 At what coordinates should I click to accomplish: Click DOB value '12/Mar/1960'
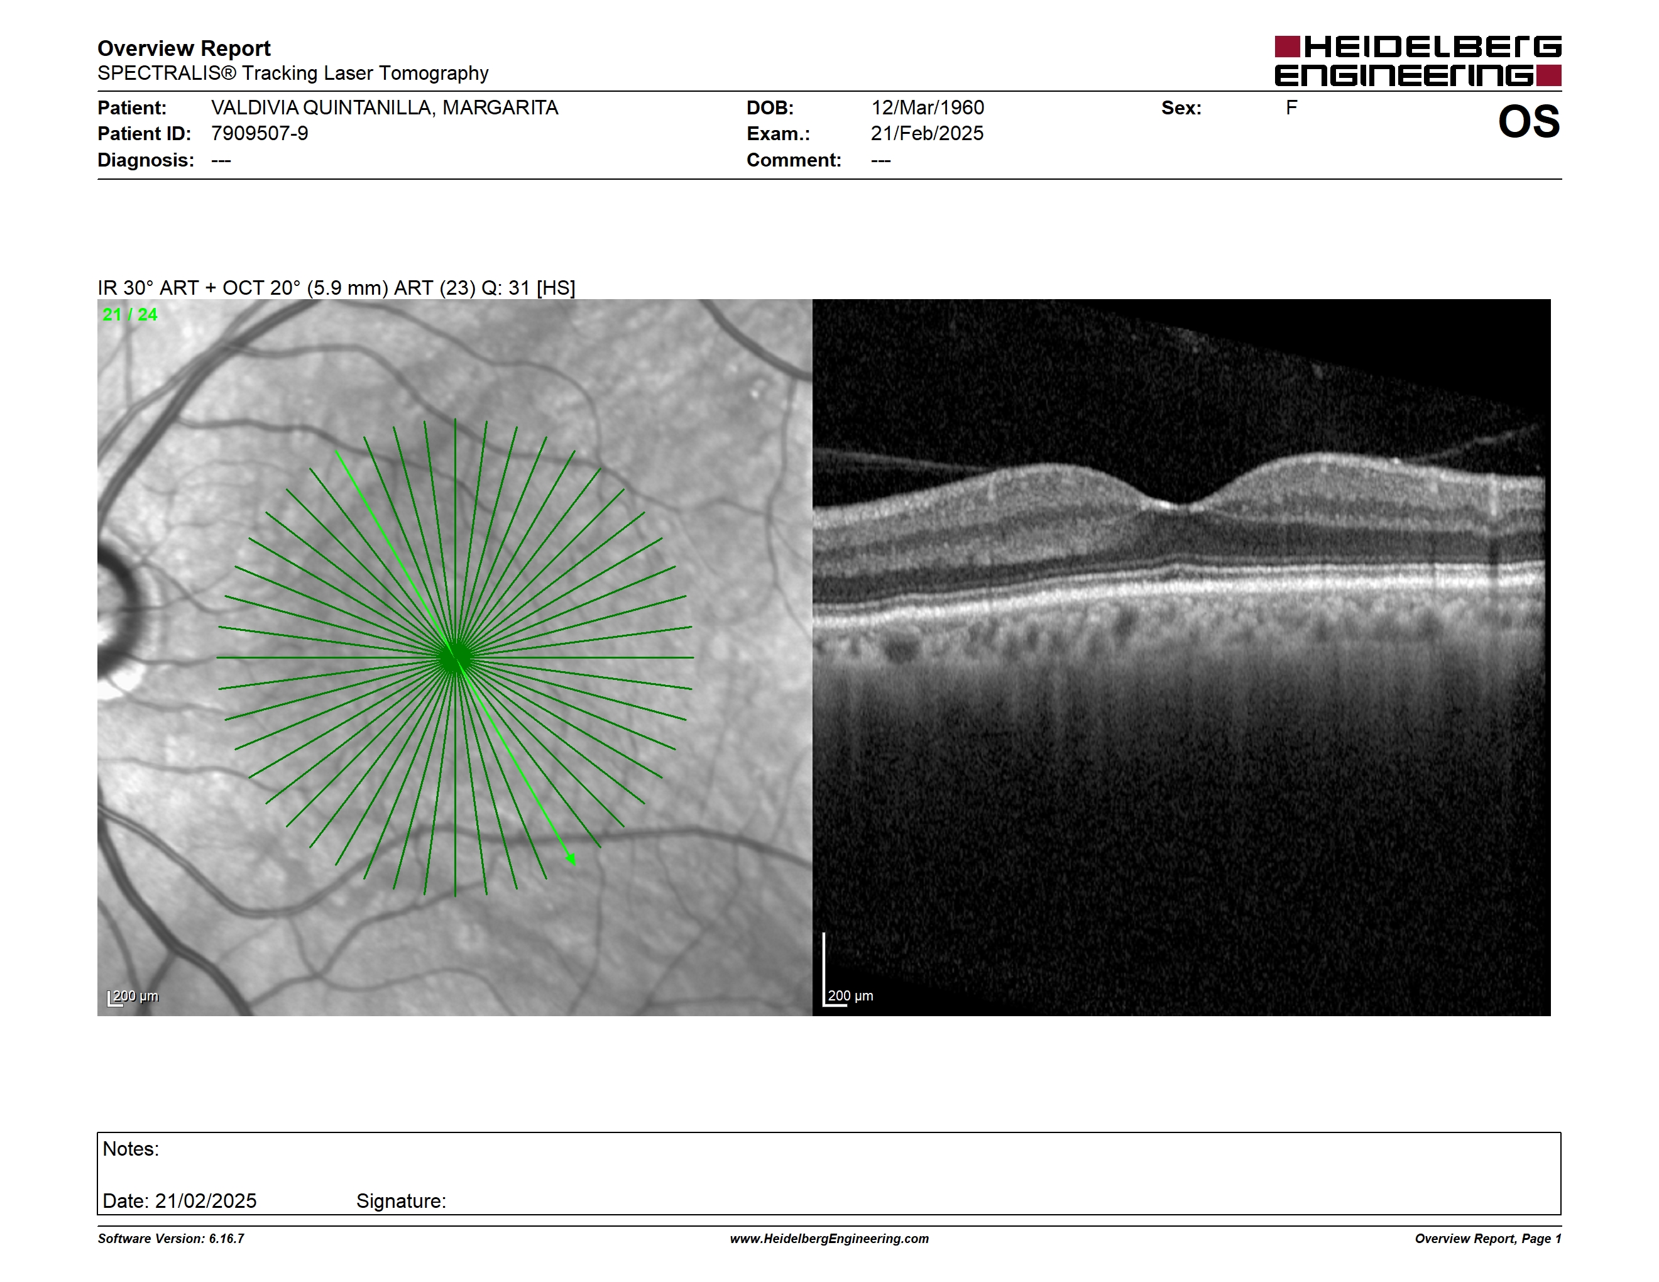click(928, 108)
